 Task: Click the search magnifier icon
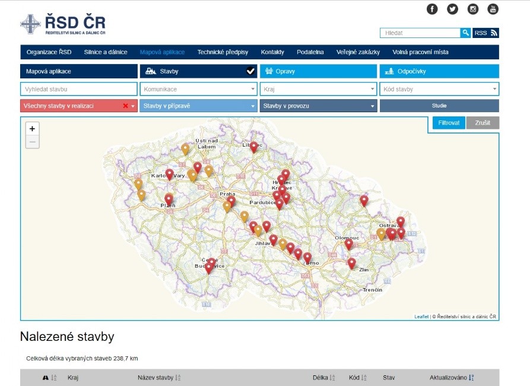(466, 33)
